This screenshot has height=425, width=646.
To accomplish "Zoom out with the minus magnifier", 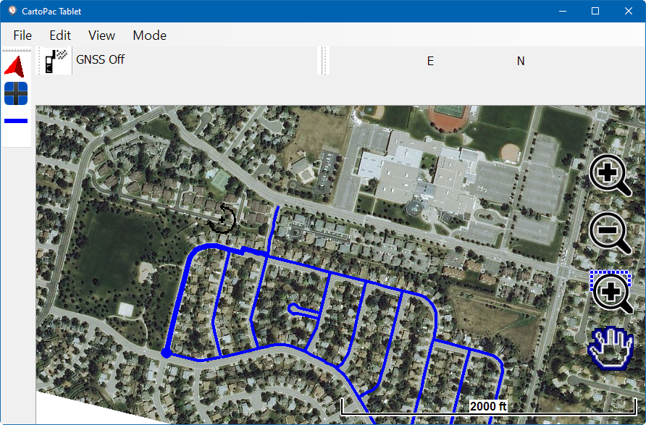I will click(611, 233).
